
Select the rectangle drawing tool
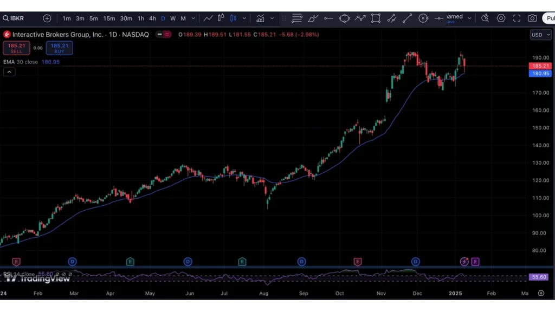click(x=376, y=18)
